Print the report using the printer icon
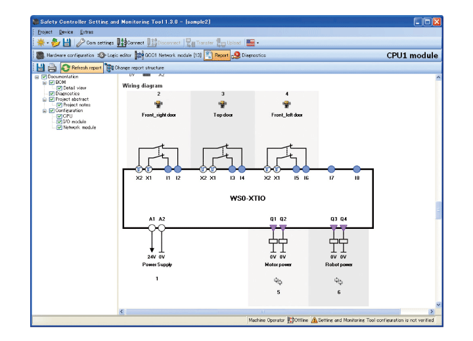This screenshot has width=473, height=341. (x=51, y=68)
